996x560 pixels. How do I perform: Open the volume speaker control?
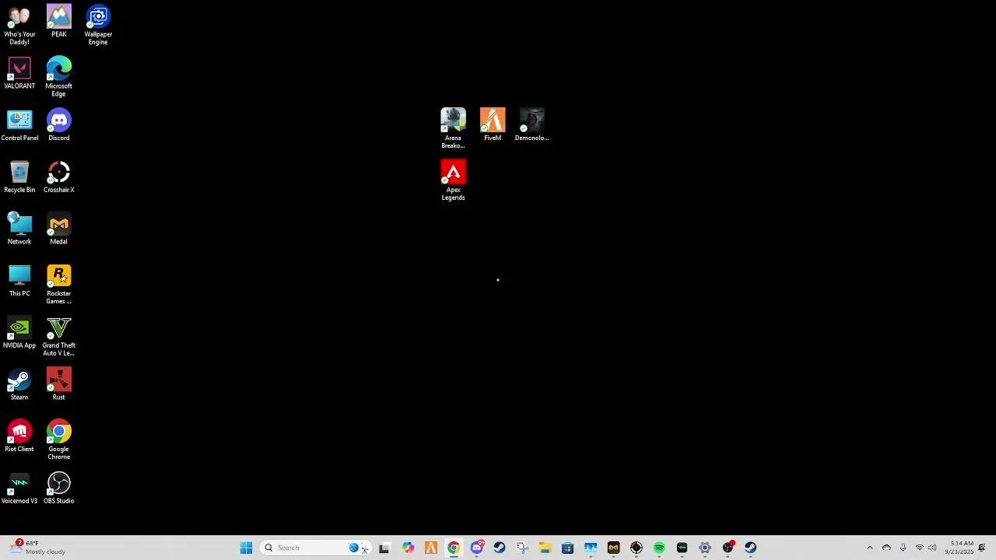(932, 548)
